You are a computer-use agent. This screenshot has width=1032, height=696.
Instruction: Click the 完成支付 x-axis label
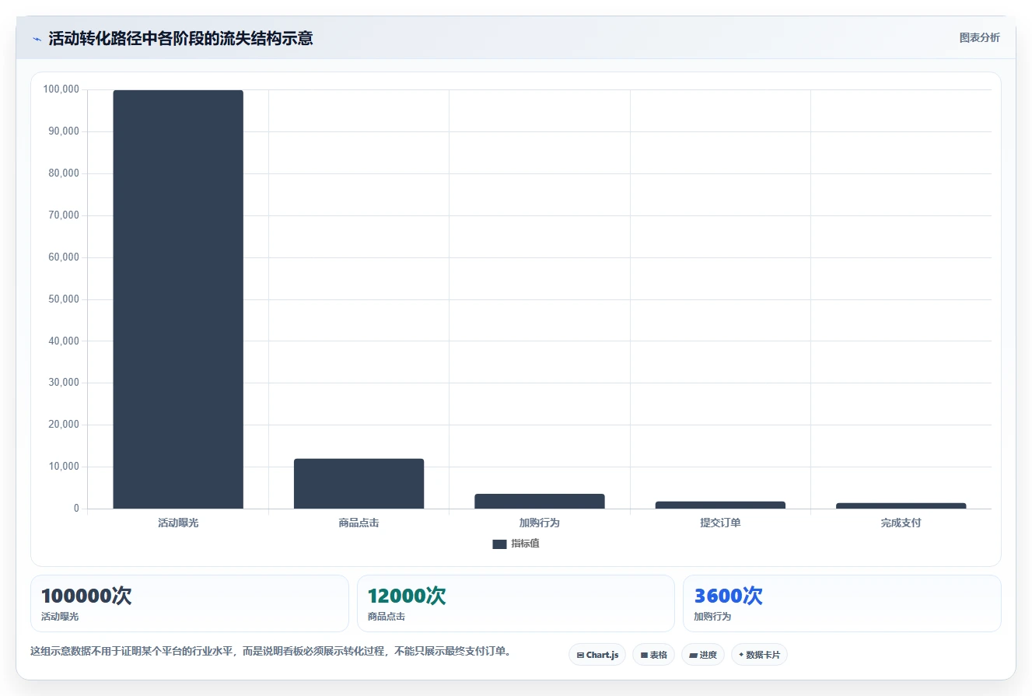901,523
